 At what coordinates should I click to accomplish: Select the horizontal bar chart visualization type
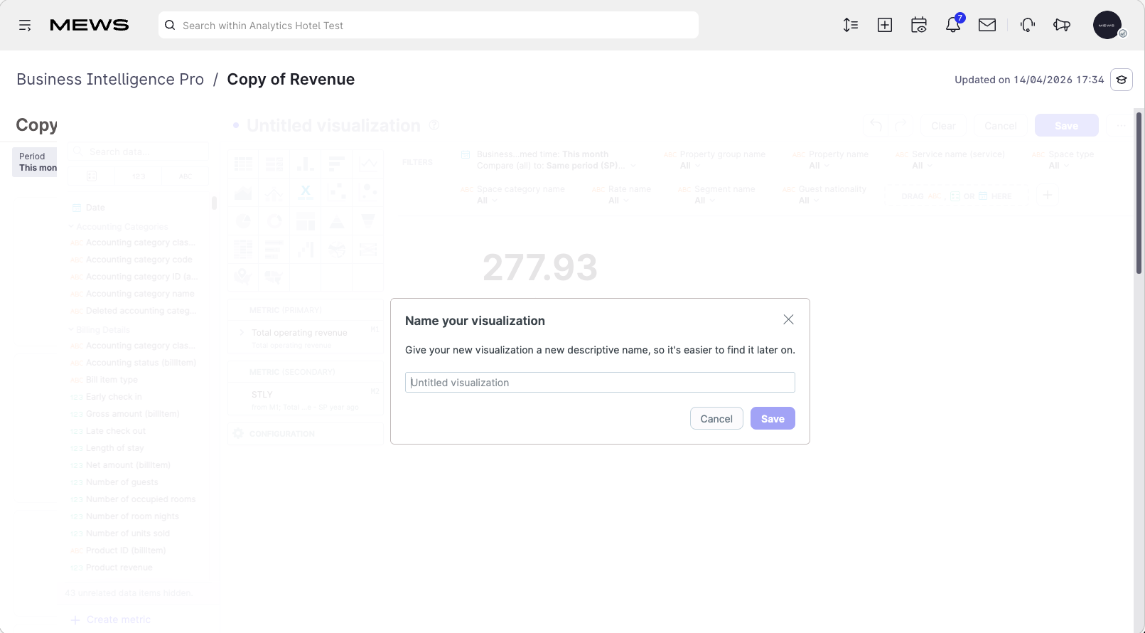pyautogui.click(x=337, y=164)
